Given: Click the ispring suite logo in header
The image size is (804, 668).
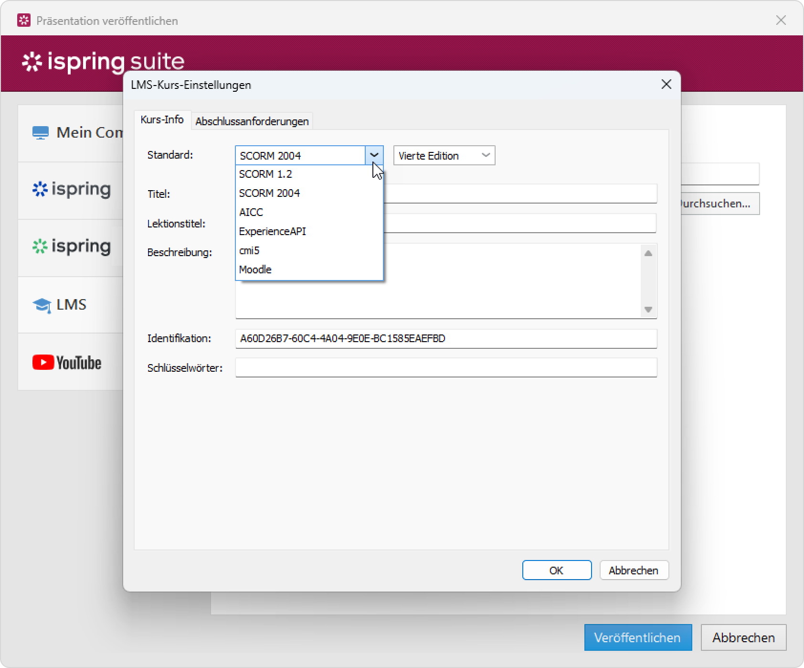Looking at the screenshot, I should [103, 62].
